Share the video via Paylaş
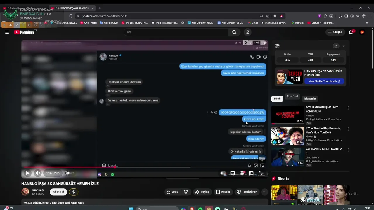Screen dimensions: 374x210 click(x=202, y=192)
